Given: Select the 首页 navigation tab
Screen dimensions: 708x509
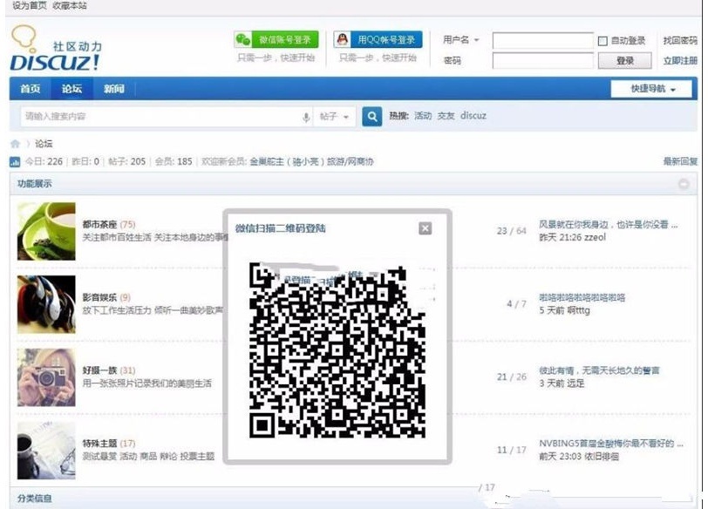Looking at the screenshot, I should [x=30, y=88].
